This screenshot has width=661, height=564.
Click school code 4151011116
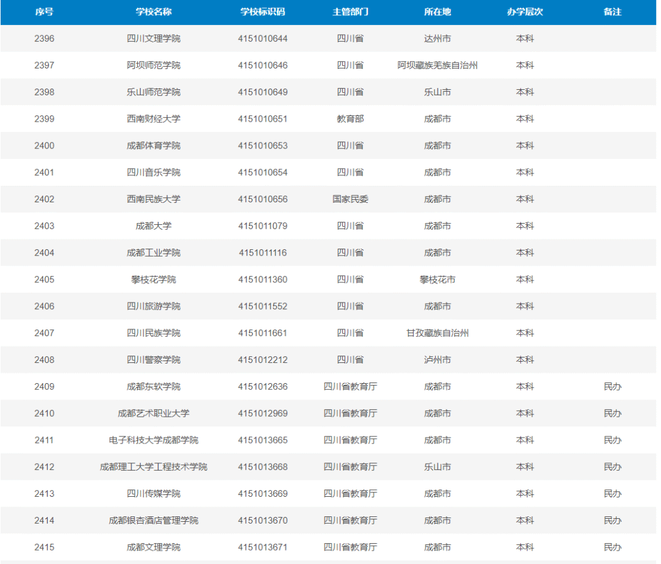point(263,252)
